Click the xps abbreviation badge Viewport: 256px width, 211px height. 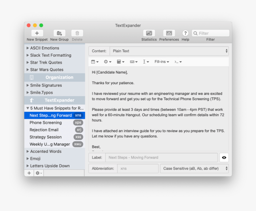[x=78, y=122]
